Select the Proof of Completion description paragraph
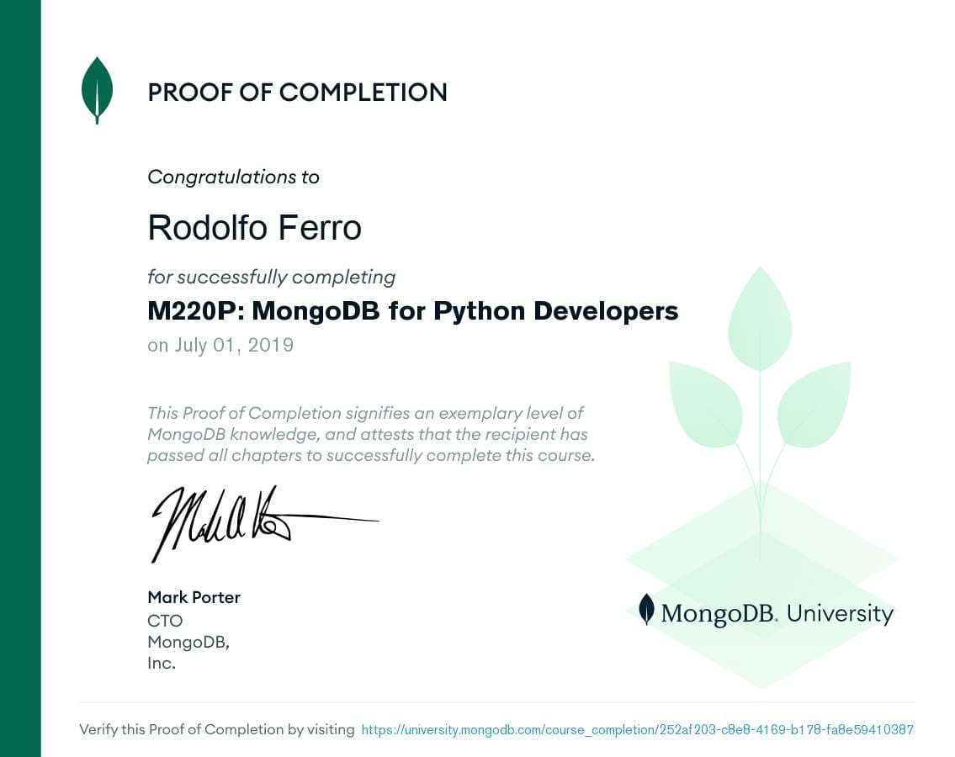955x757 pixels. click(370, 434)
